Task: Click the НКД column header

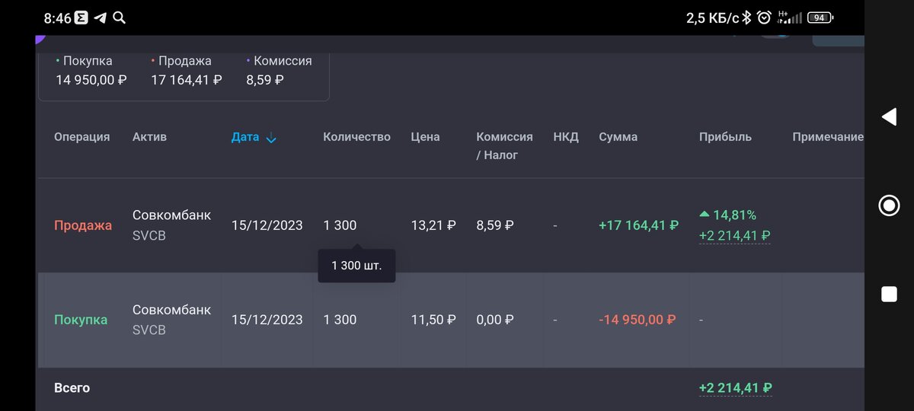Action: point(566,137)
